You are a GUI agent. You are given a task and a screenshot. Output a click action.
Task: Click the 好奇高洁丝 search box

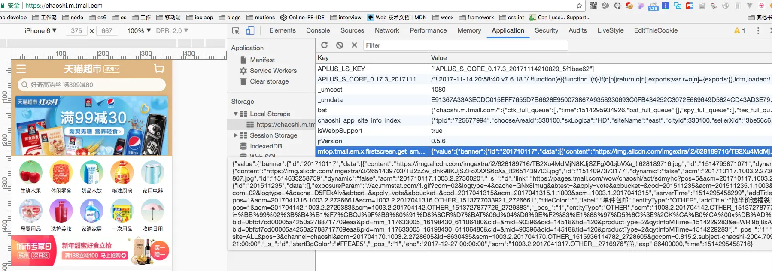(91, 85)
